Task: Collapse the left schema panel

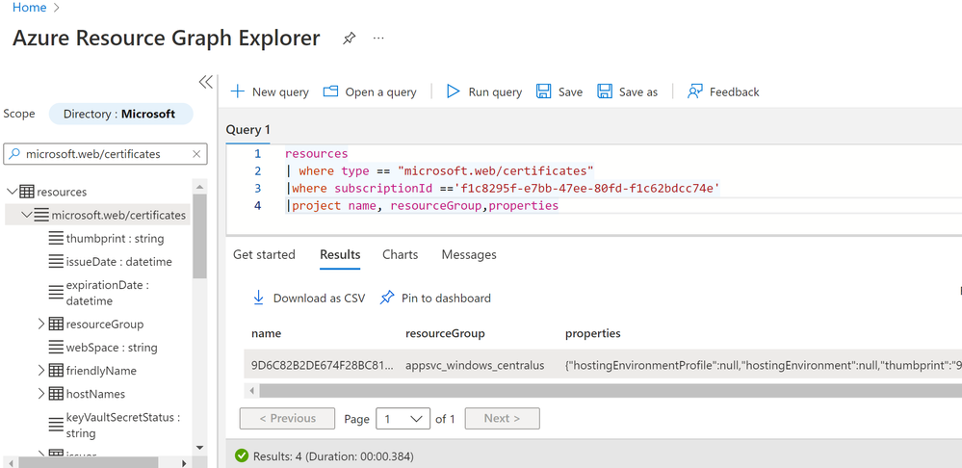Action: click(205, 82)
